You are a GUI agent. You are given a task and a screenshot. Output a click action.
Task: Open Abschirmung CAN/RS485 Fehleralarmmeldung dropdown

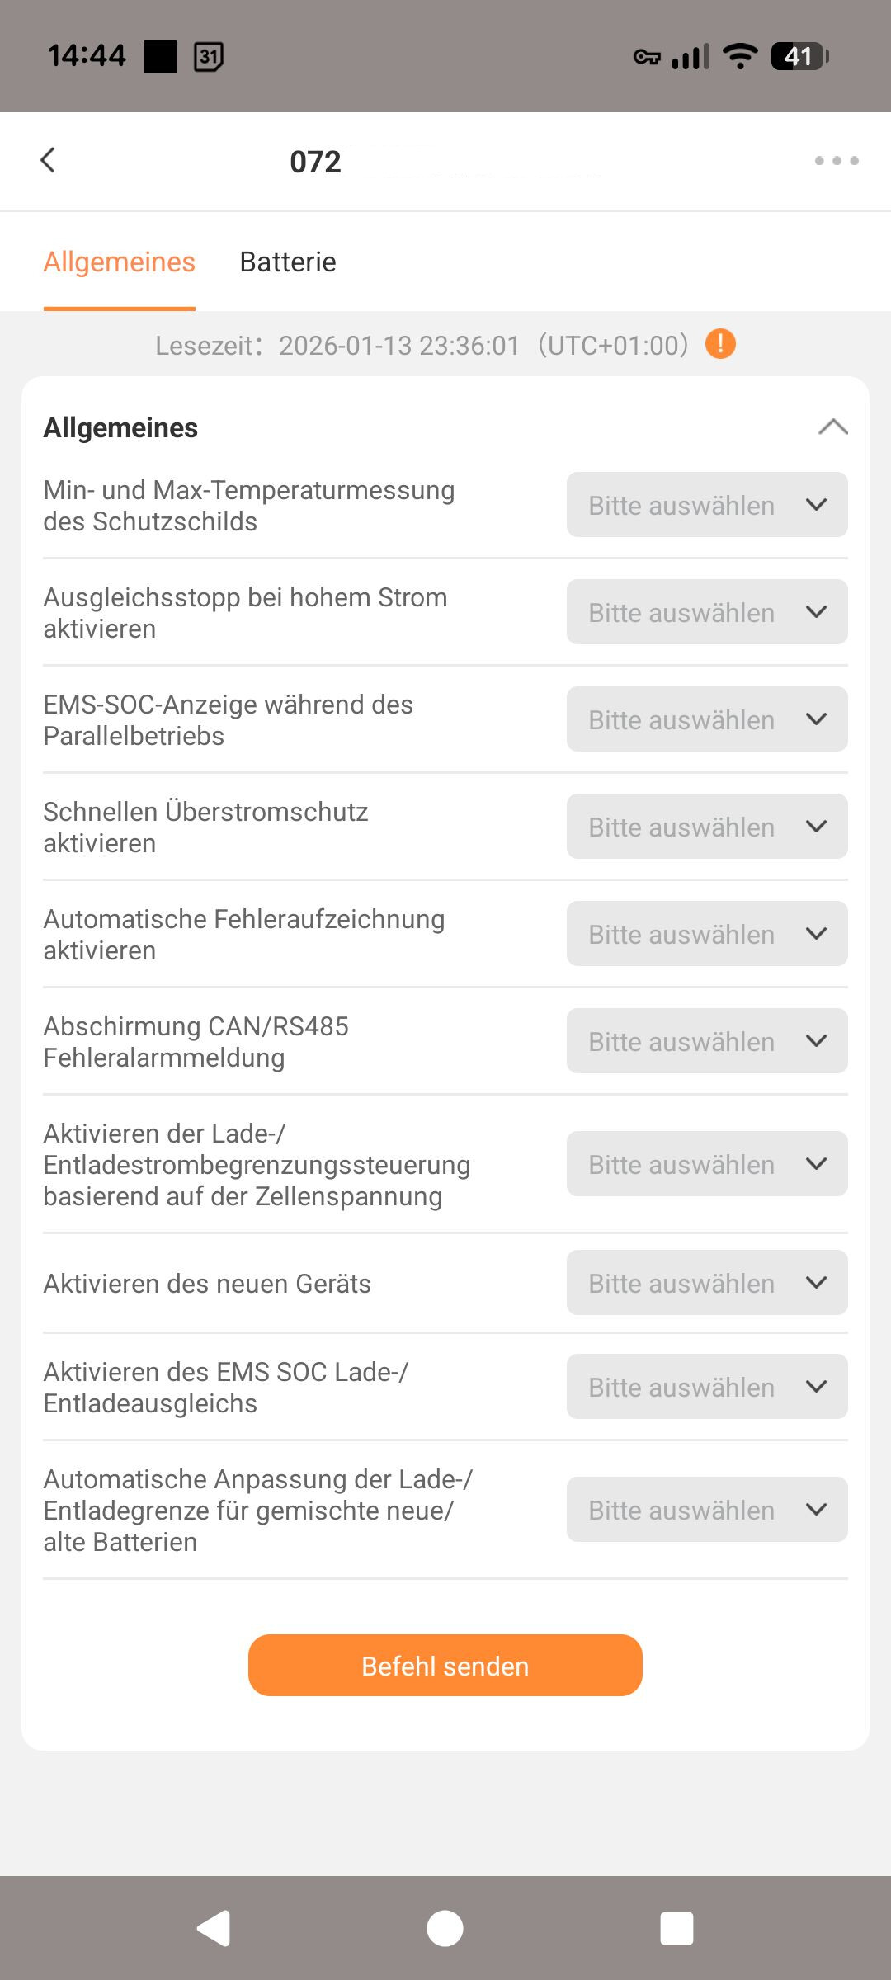pos(707,1041)
